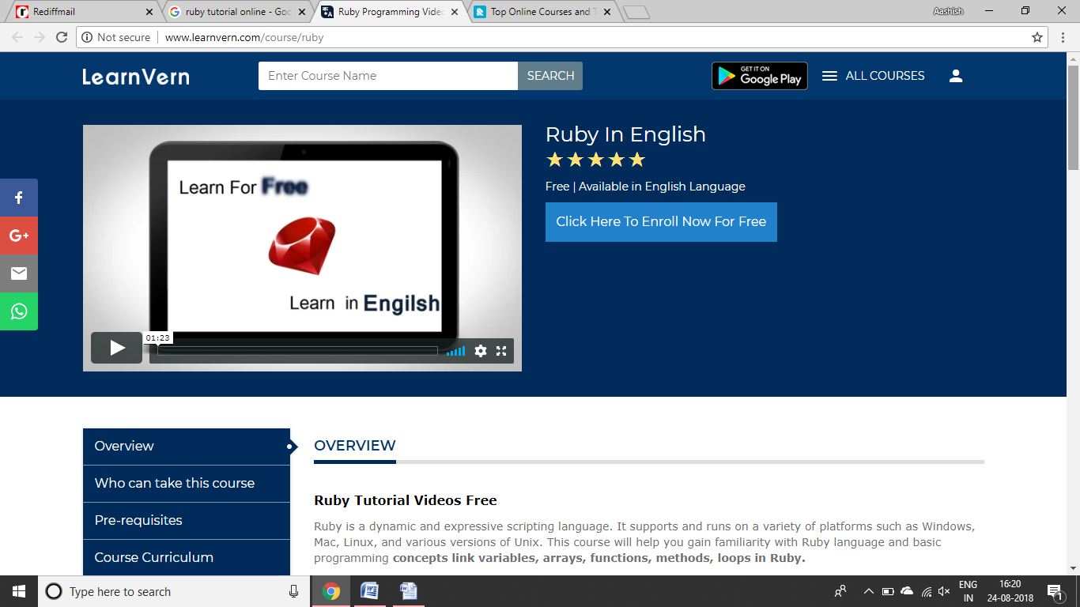View Not secure site info
1080x607 pixels.
[x=116, y=37]
